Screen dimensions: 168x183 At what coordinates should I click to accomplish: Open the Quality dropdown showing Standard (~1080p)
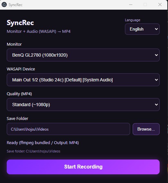coord(83,105)
